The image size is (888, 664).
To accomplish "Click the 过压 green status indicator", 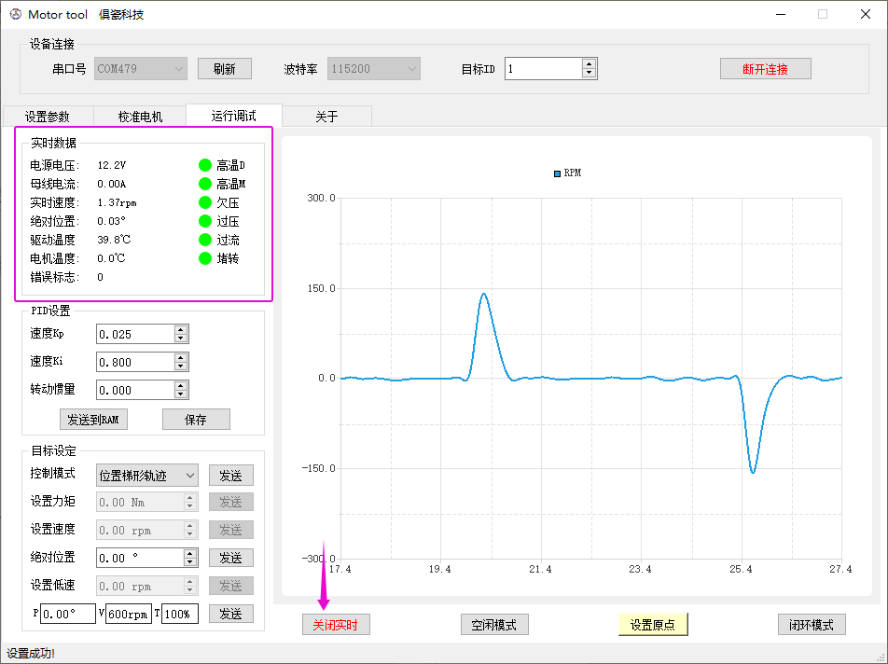I will tap(205, 221).
